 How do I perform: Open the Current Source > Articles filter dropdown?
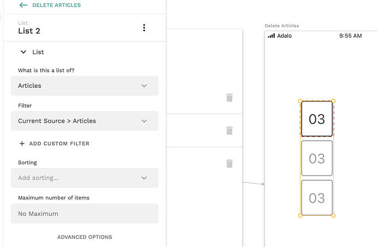click(85, 121)
